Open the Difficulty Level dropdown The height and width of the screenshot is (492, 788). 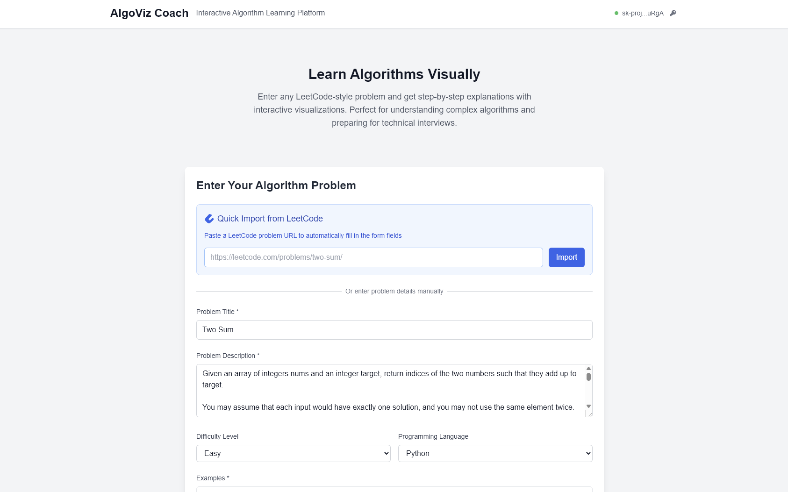tap(294, 453)
